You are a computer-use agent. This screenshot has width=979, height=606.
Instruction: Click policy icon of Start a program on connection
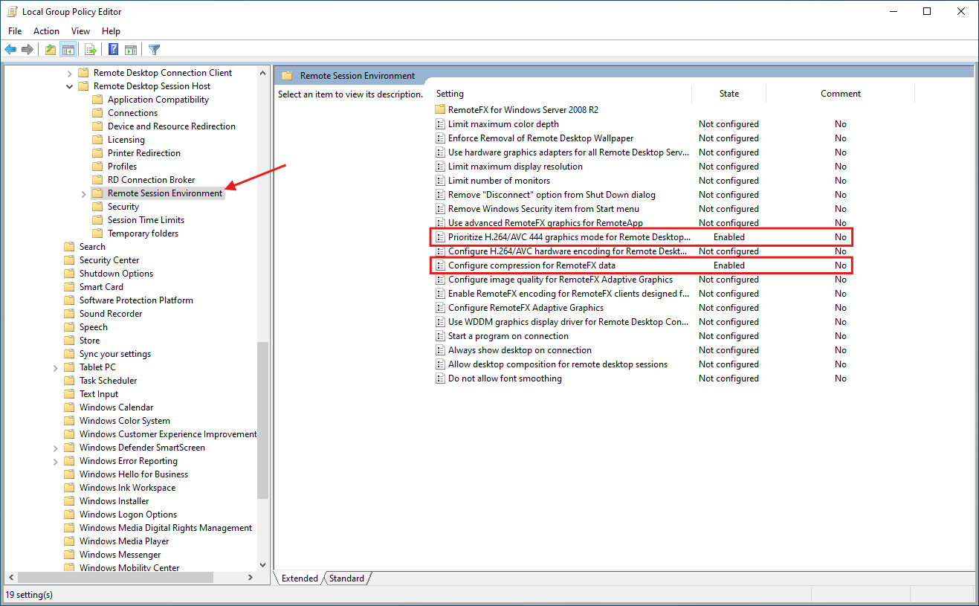pos(440,336)
